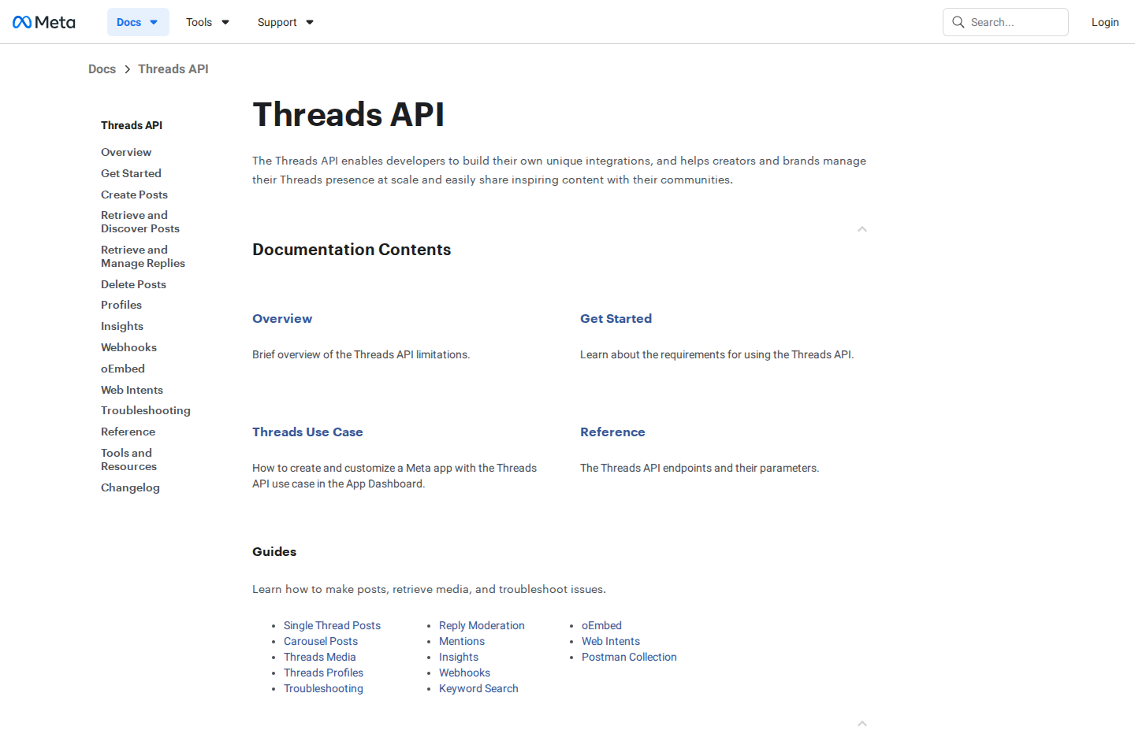This screenshot has width=1135, height=756.
Task: Open Reply Moderation guide
Action: point(482,625)
